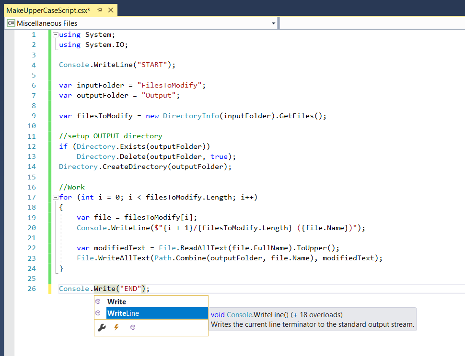Click the method icon next to WriteLine
Viewport: 465px width, 356px height.
[x=98, y=313]
